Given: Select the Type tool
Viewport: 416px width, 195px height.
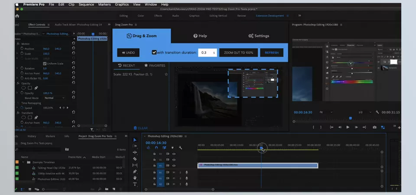Looking at the screenshot, I should (135, 184).
